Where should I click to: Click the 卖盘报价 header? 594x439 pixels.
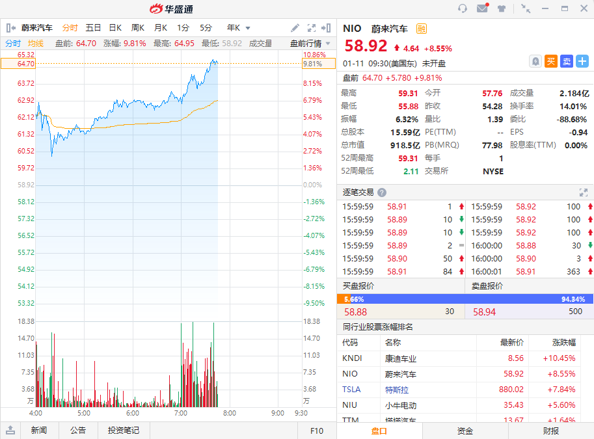(x=487, y=286)
